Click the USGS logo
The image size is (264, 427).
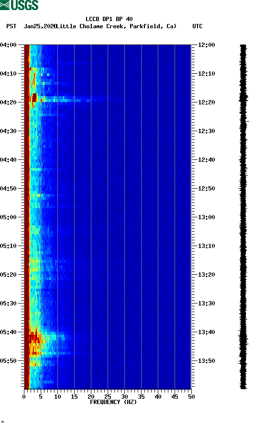pos(19,5)
